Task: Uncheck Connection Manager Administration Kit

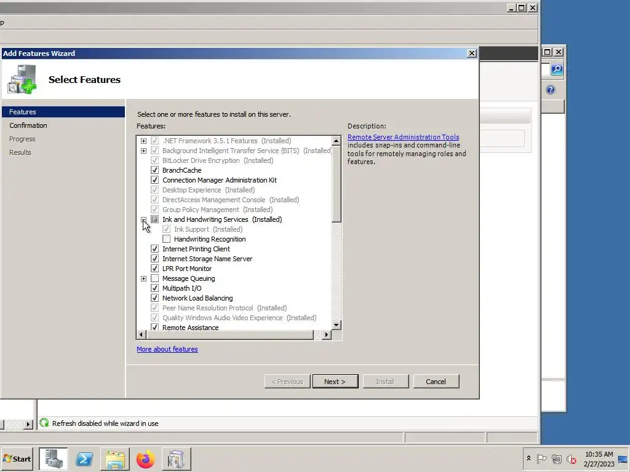Action: 154,180
